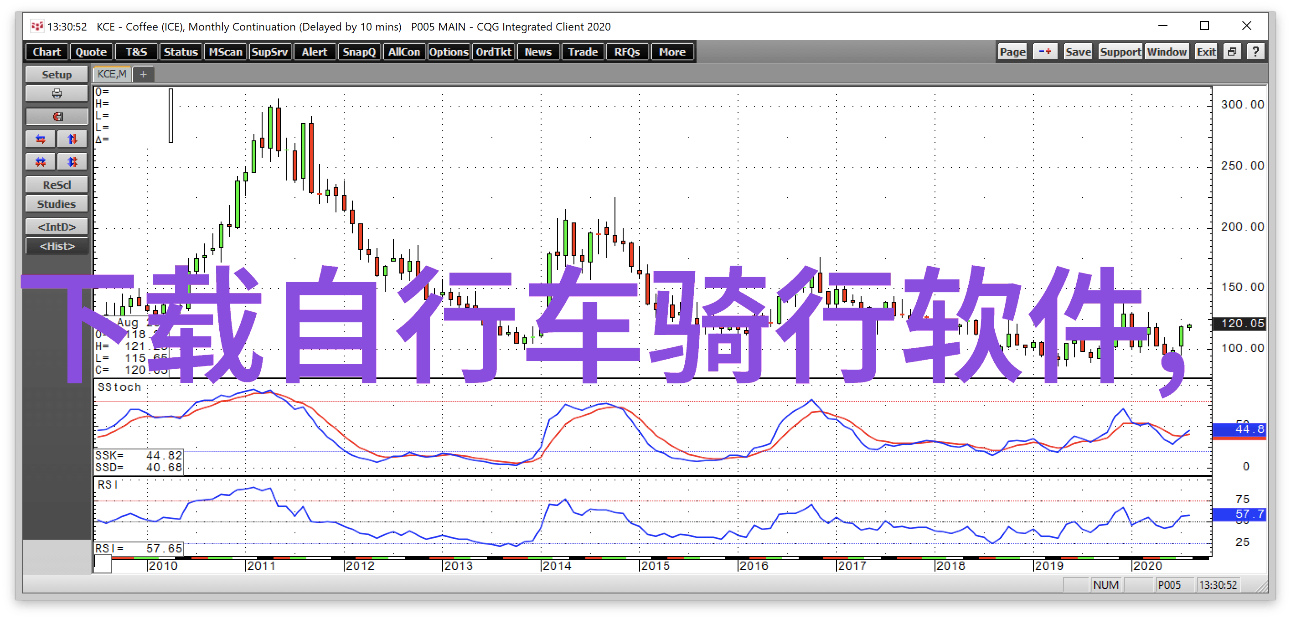Click the horizontal swap arrows icon

click(x=41, y=139)
